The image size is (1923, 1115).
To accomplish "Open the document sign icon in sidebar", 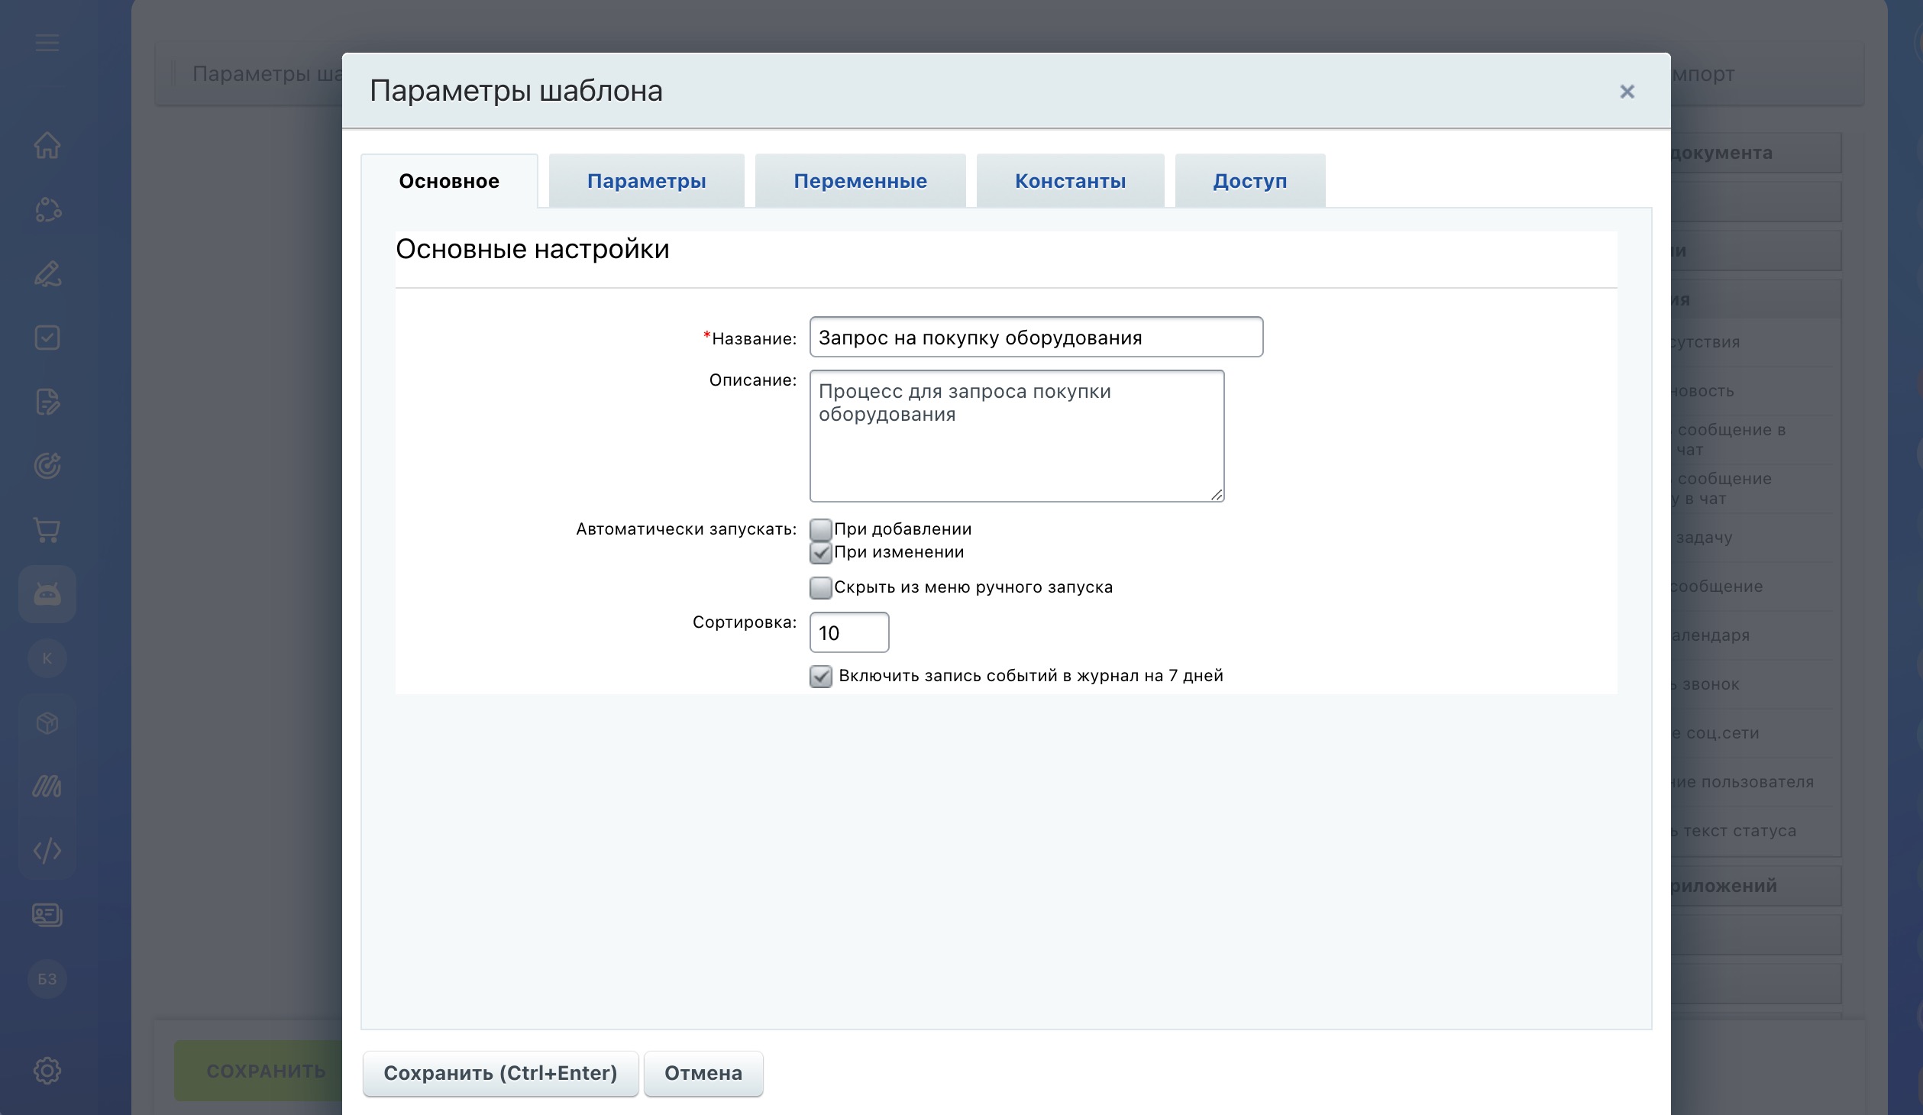I will (x=47, y=402).
